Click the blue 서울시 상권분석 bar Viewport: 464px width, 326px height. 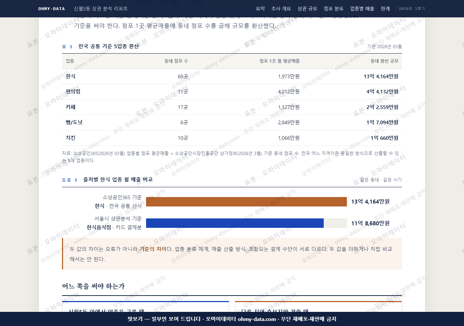coord(235,223)
